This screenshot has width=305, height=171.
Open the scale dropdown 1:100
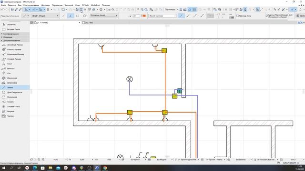click(109, 160)
